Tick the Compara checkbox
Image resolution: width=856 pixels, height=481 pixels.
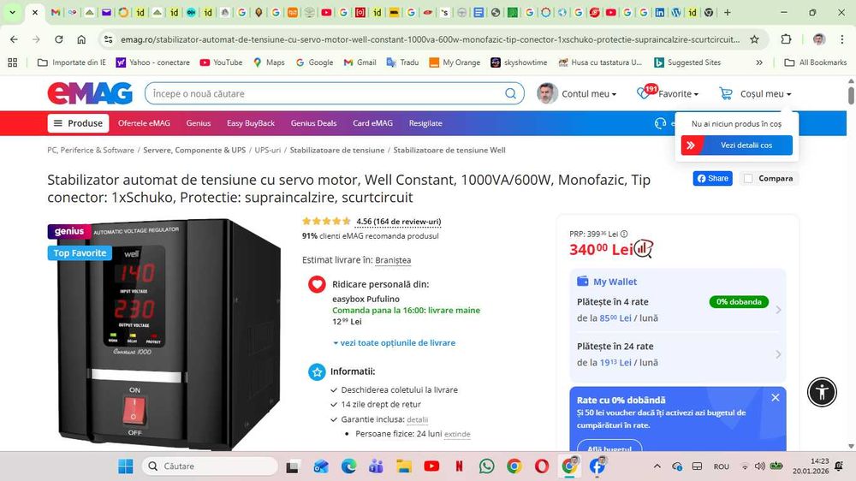(748, 179)
